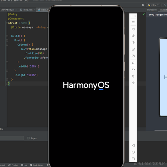Click the Previewer panel title

[152, 10]
